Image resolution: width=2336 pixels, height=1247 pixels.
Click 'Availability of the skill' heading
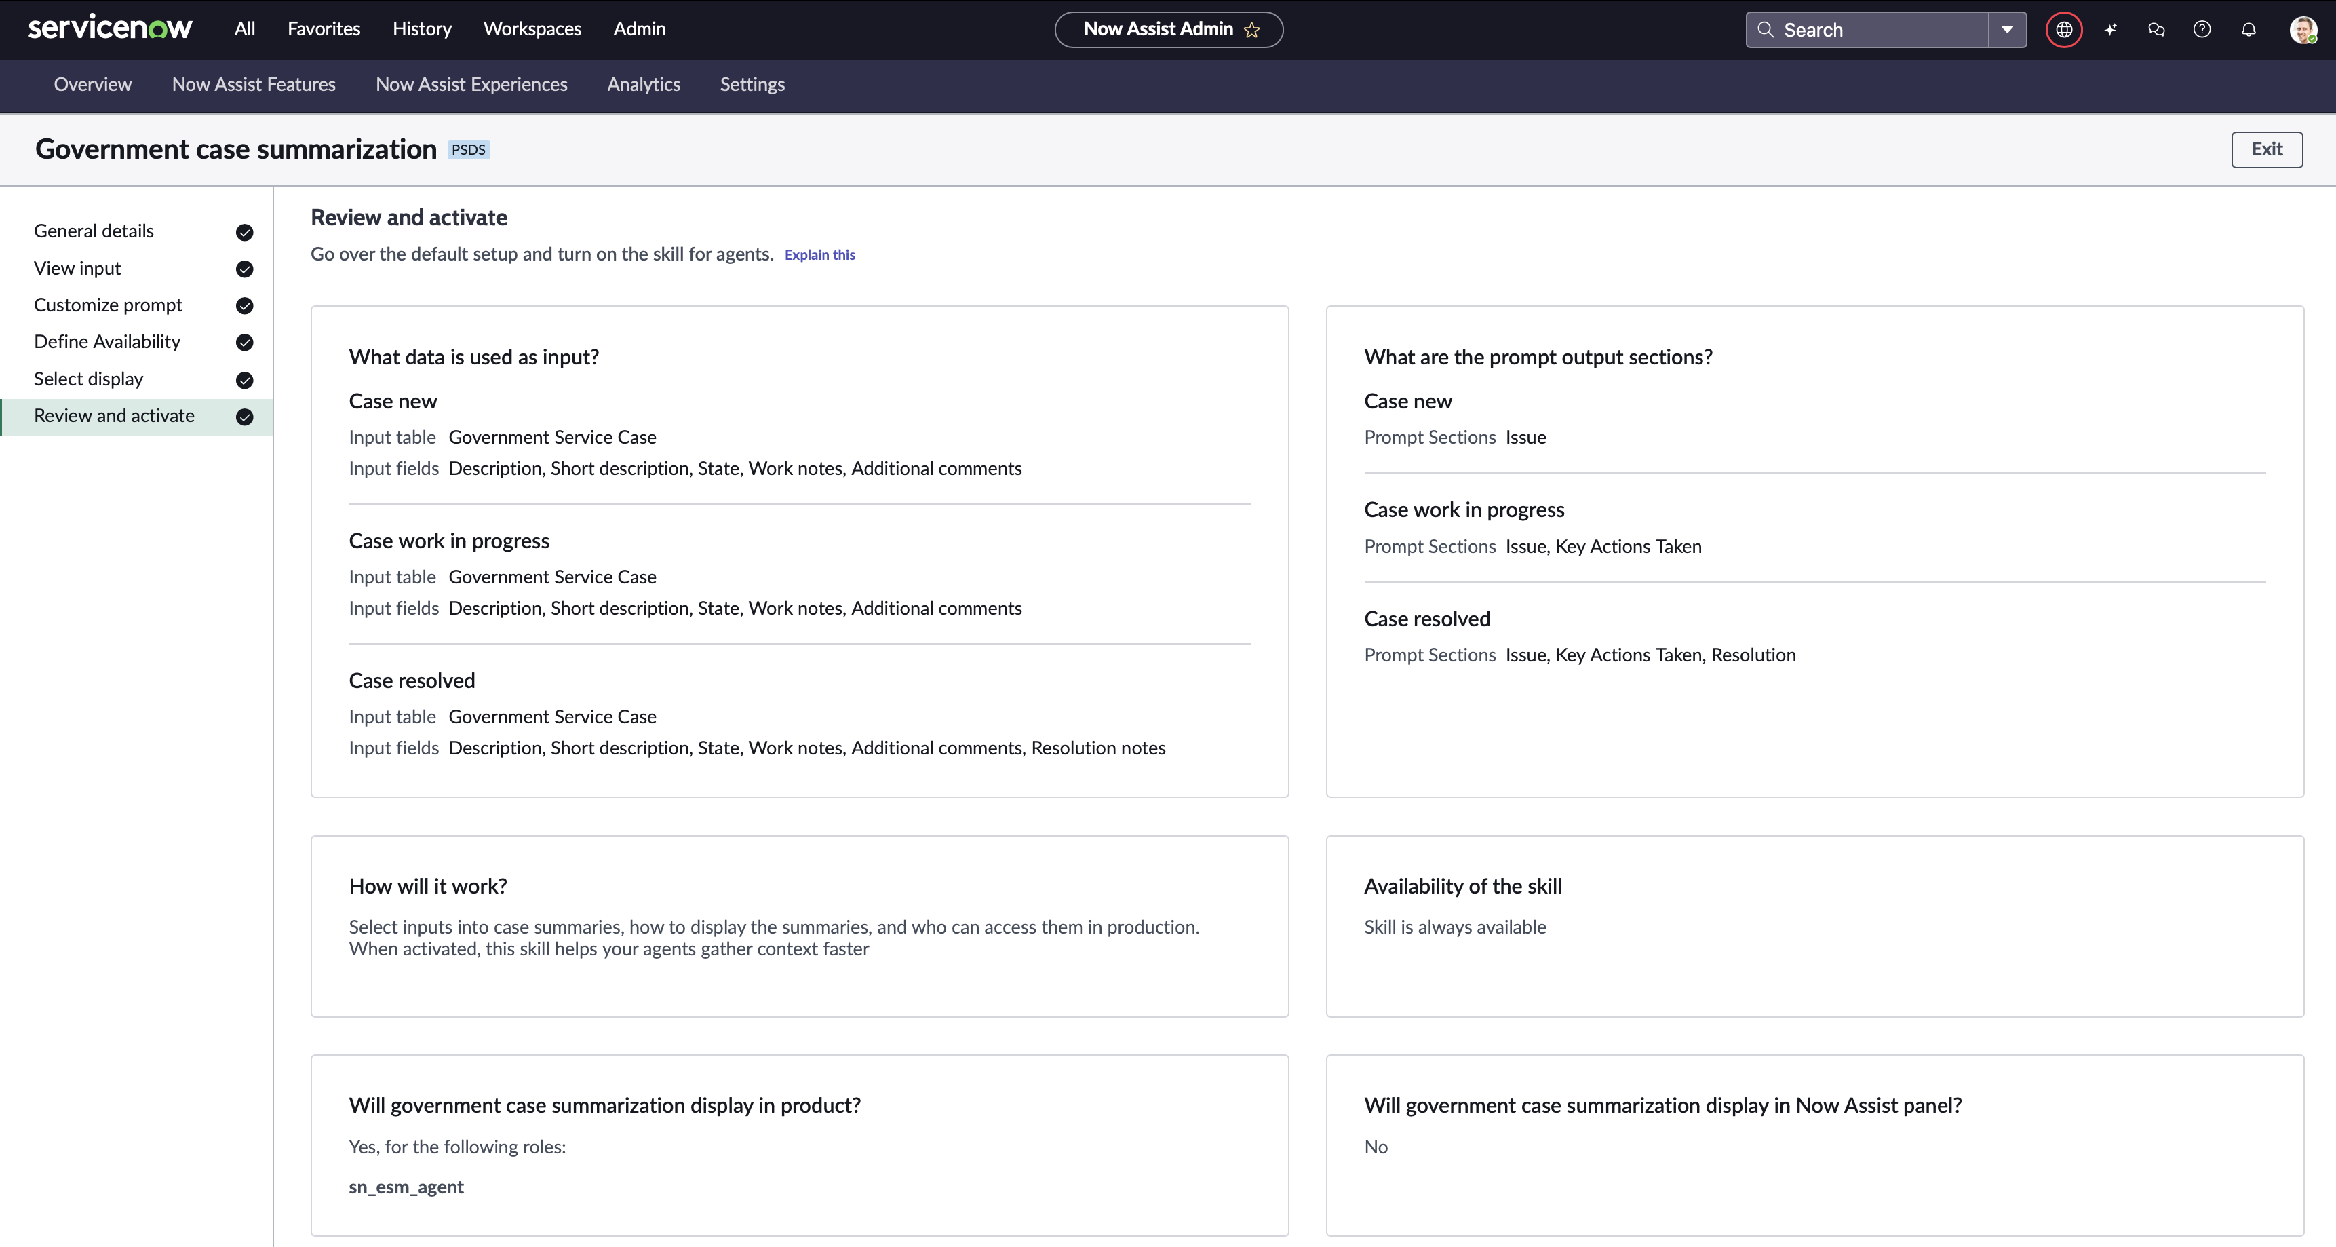1463,886
